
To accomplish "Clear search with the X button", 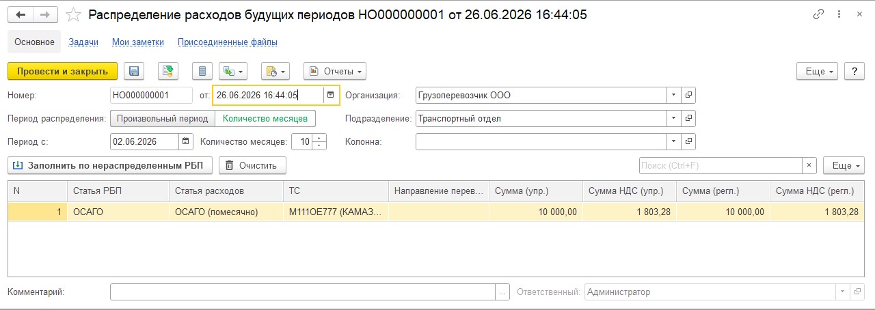I will [x=809, y=165].
